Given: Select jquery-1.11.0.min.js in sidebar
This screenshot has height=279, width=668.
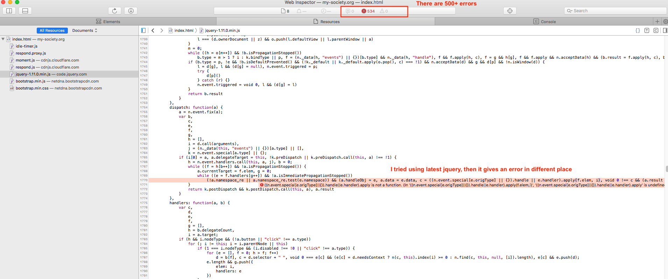Looking at the screenshot, I should 69,74.
